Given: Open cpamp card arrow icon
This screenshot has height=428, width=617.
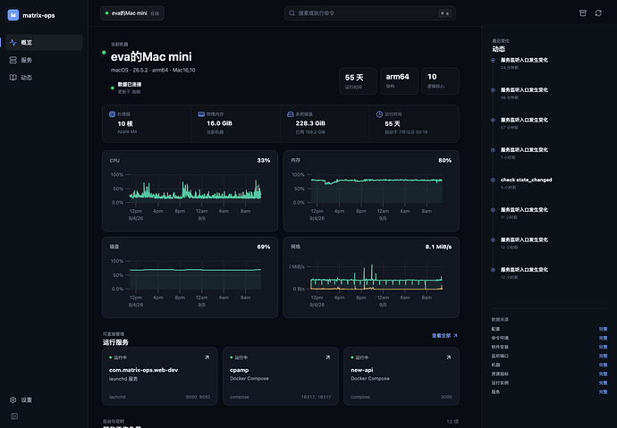Looking at the screenshot, I should [327, 357].
